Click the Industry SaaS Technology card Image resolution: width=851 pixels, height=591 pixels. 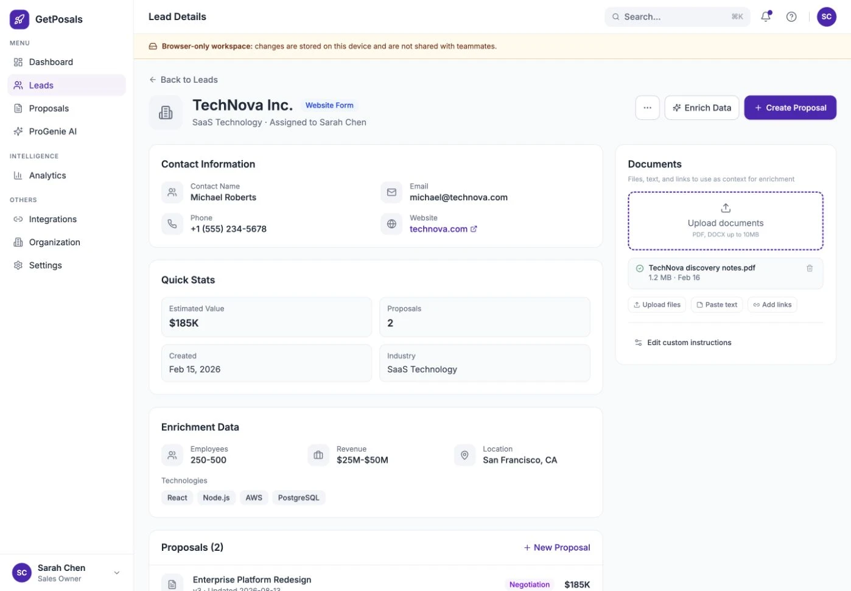coord(485,363)
